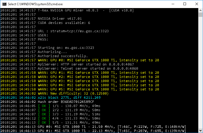Click the 'Authorizing...' line
This screenshot has width=203, height=133.
pyautogui.click(x=34, y=52)
